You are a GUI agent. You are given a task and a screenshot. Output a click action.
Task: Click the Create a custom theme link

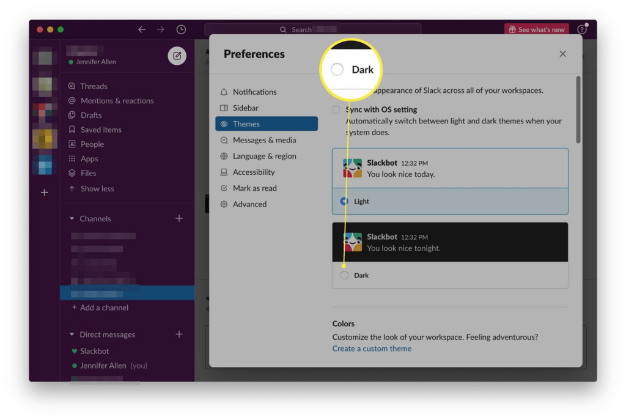coord(372,348)
